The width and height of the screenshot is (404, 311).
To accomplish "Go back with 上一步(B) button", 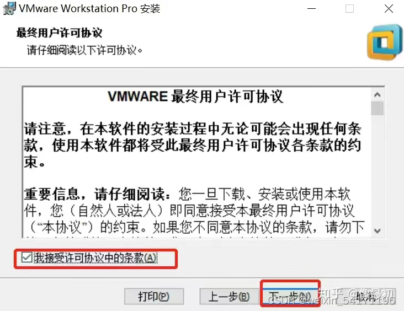I will click(x=229, y=296).
